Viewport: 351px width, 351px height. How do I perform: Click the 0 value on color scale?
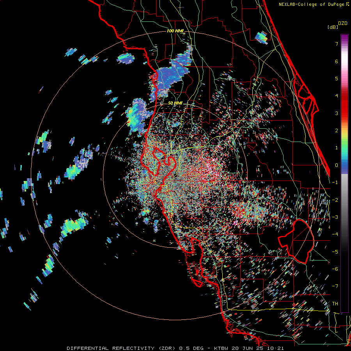click(337, 165)
